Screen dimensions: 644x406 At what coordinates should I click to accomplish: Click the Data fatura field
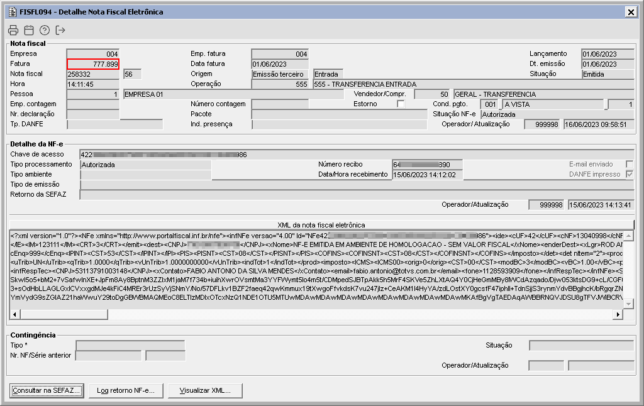click(x=280, y=64)
